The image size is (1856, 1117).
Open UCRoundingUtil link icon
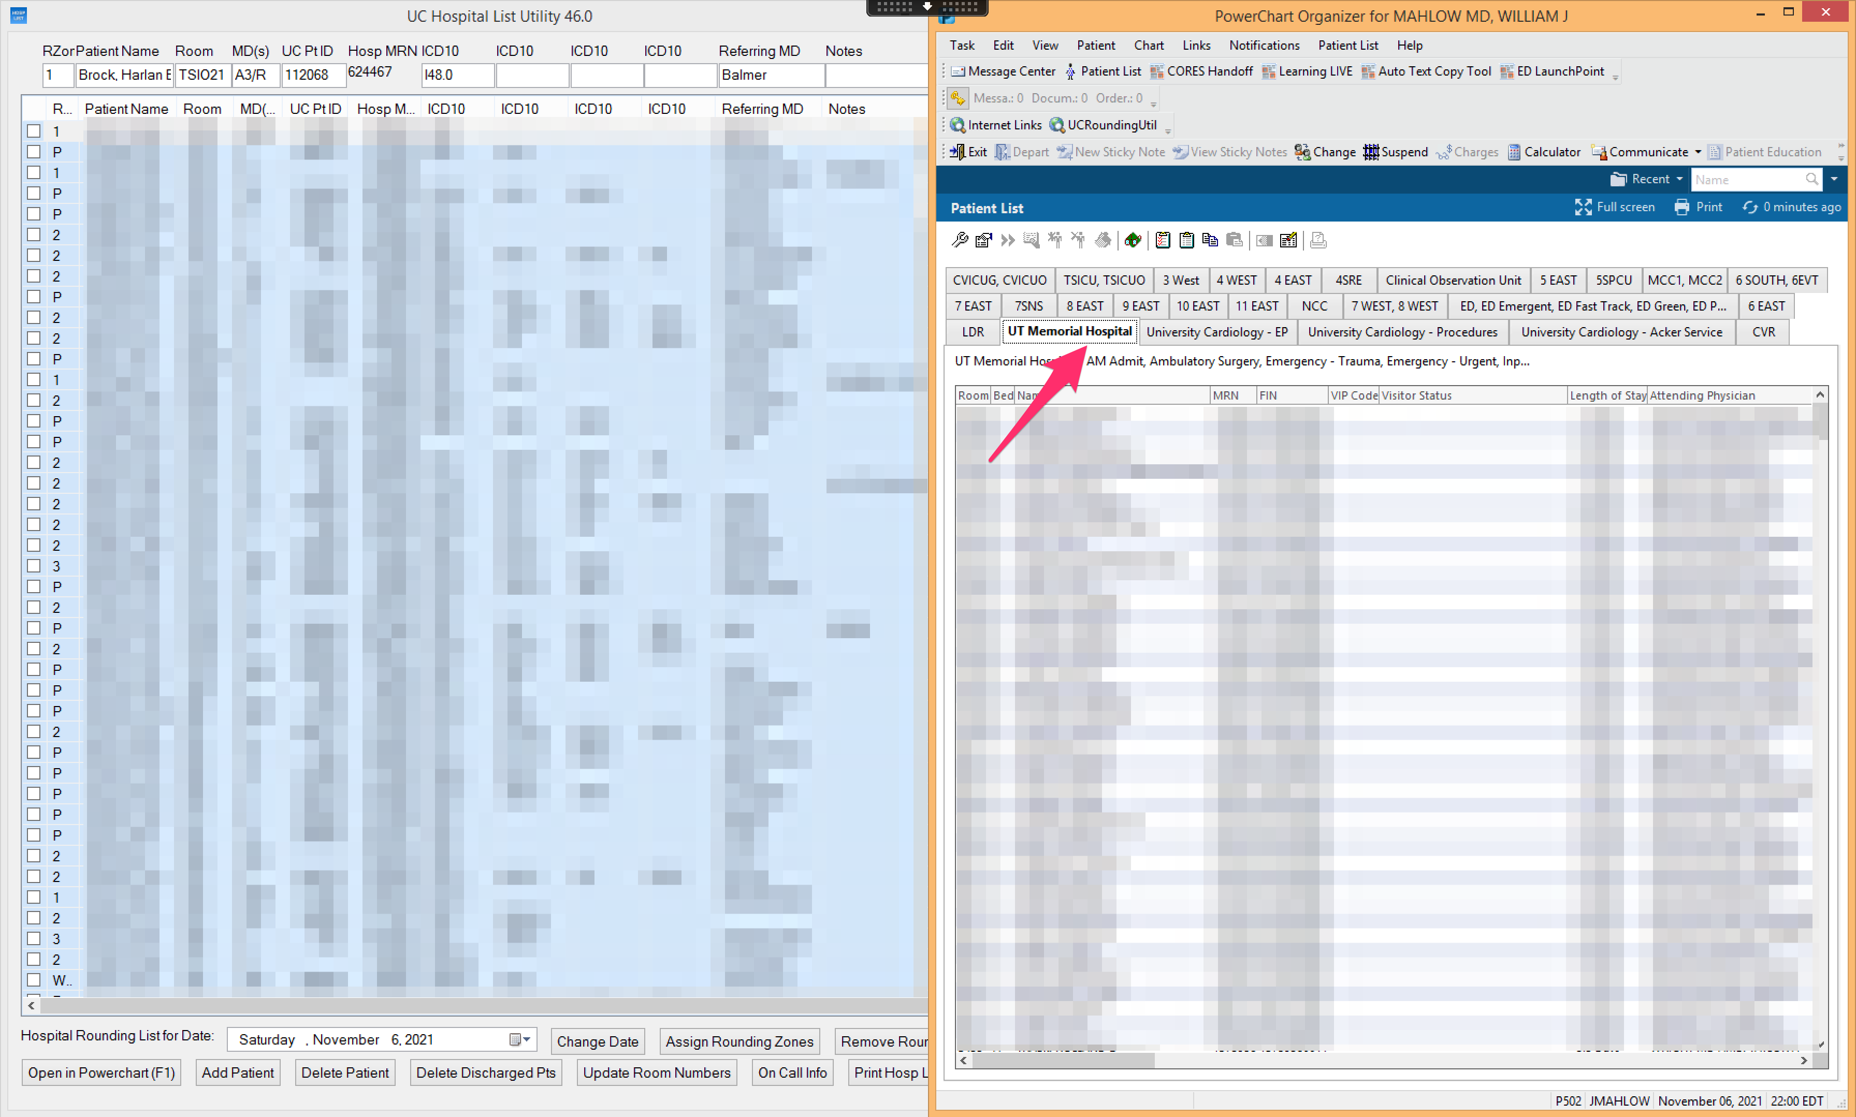1057,125
